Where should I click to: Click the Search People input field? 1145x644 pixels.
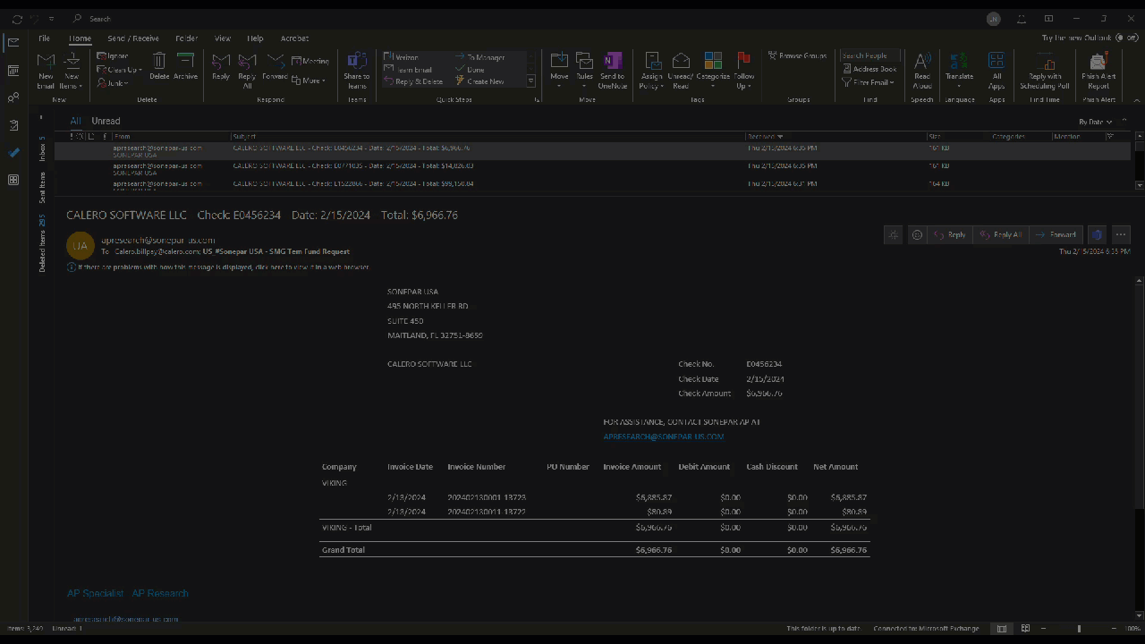pyautogui.click(x=869, y=55)
